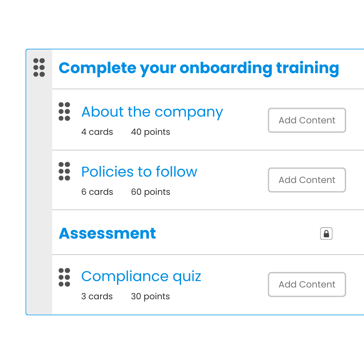Open the Compliance quiz topic

[141, 276]
